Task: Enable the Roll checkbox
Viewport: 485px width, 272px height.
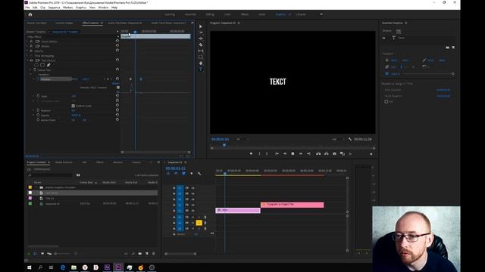Action: click(386, 101)
